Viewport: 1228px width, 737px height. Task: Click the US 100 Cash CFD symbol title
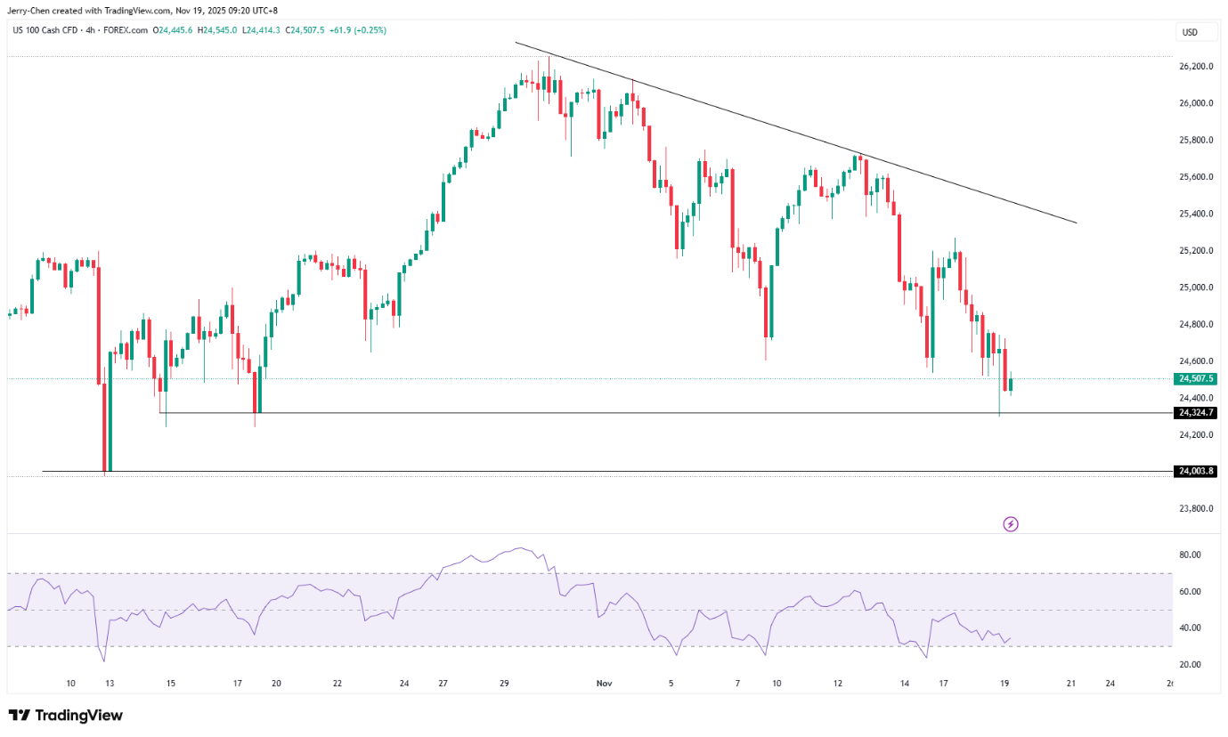[x=50, y=30]
